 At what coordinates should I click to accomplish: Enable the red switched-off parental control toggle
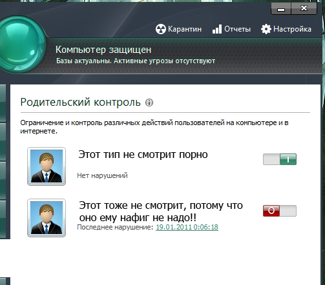tap(280, 211)
